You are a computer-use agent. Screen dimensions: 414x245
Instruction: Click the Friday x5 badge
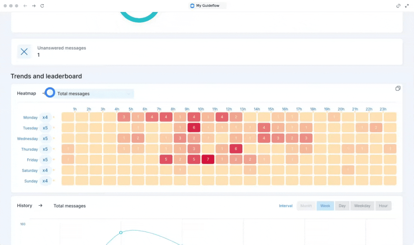point(45,160)
